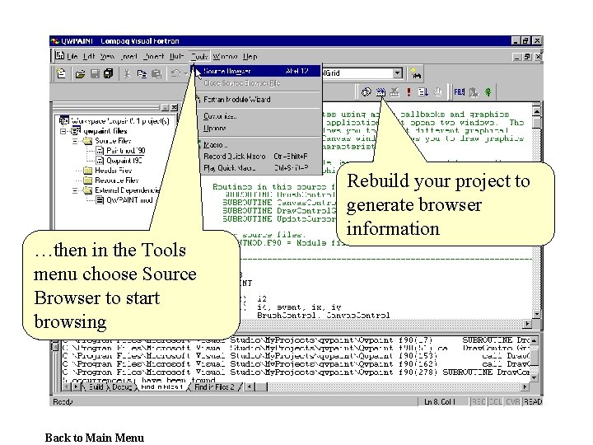This screenshot has width=593, height=445.
Task: Click the Stop Build toolbar icon
Action: pyautogui.click(x=395, y=92)
